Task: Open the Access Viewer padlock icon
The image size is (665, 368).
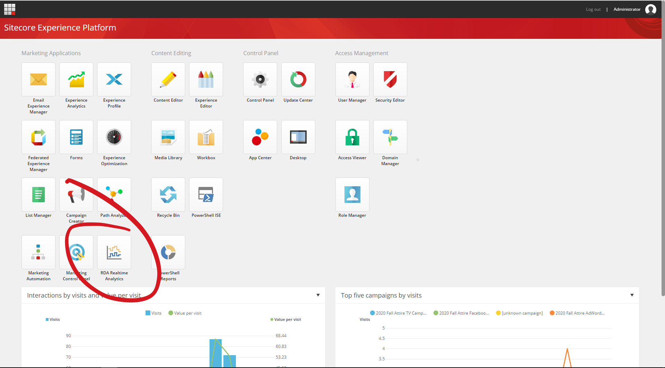Action: (x=352, y=137)
